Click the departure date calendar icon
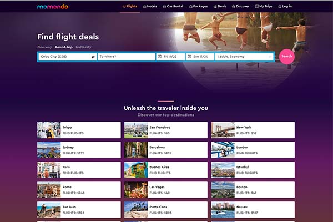The height and width of the screenshot is (222, 333). point(160,57)
